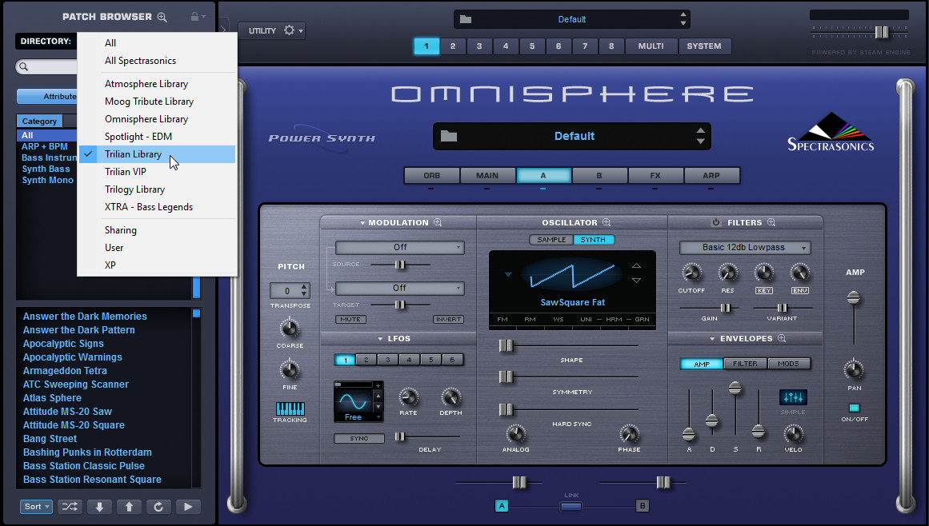Image resolution: width=929 pixels, height=526 pixels.
Task: Show the Filter envelope
Action: (x=745, y=364)
